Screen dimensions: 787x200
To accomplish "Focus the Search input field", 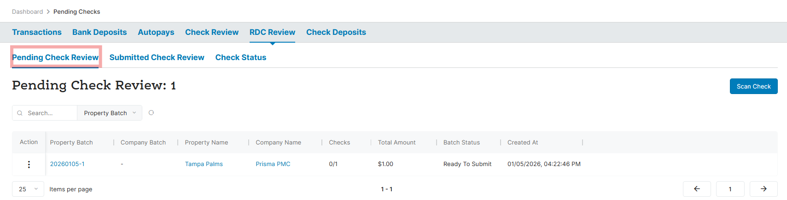I will tap(50, 113).
